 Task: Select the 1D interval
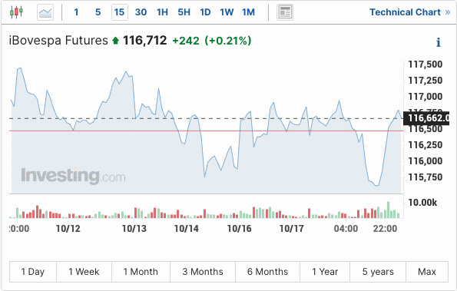click(205, 12)
